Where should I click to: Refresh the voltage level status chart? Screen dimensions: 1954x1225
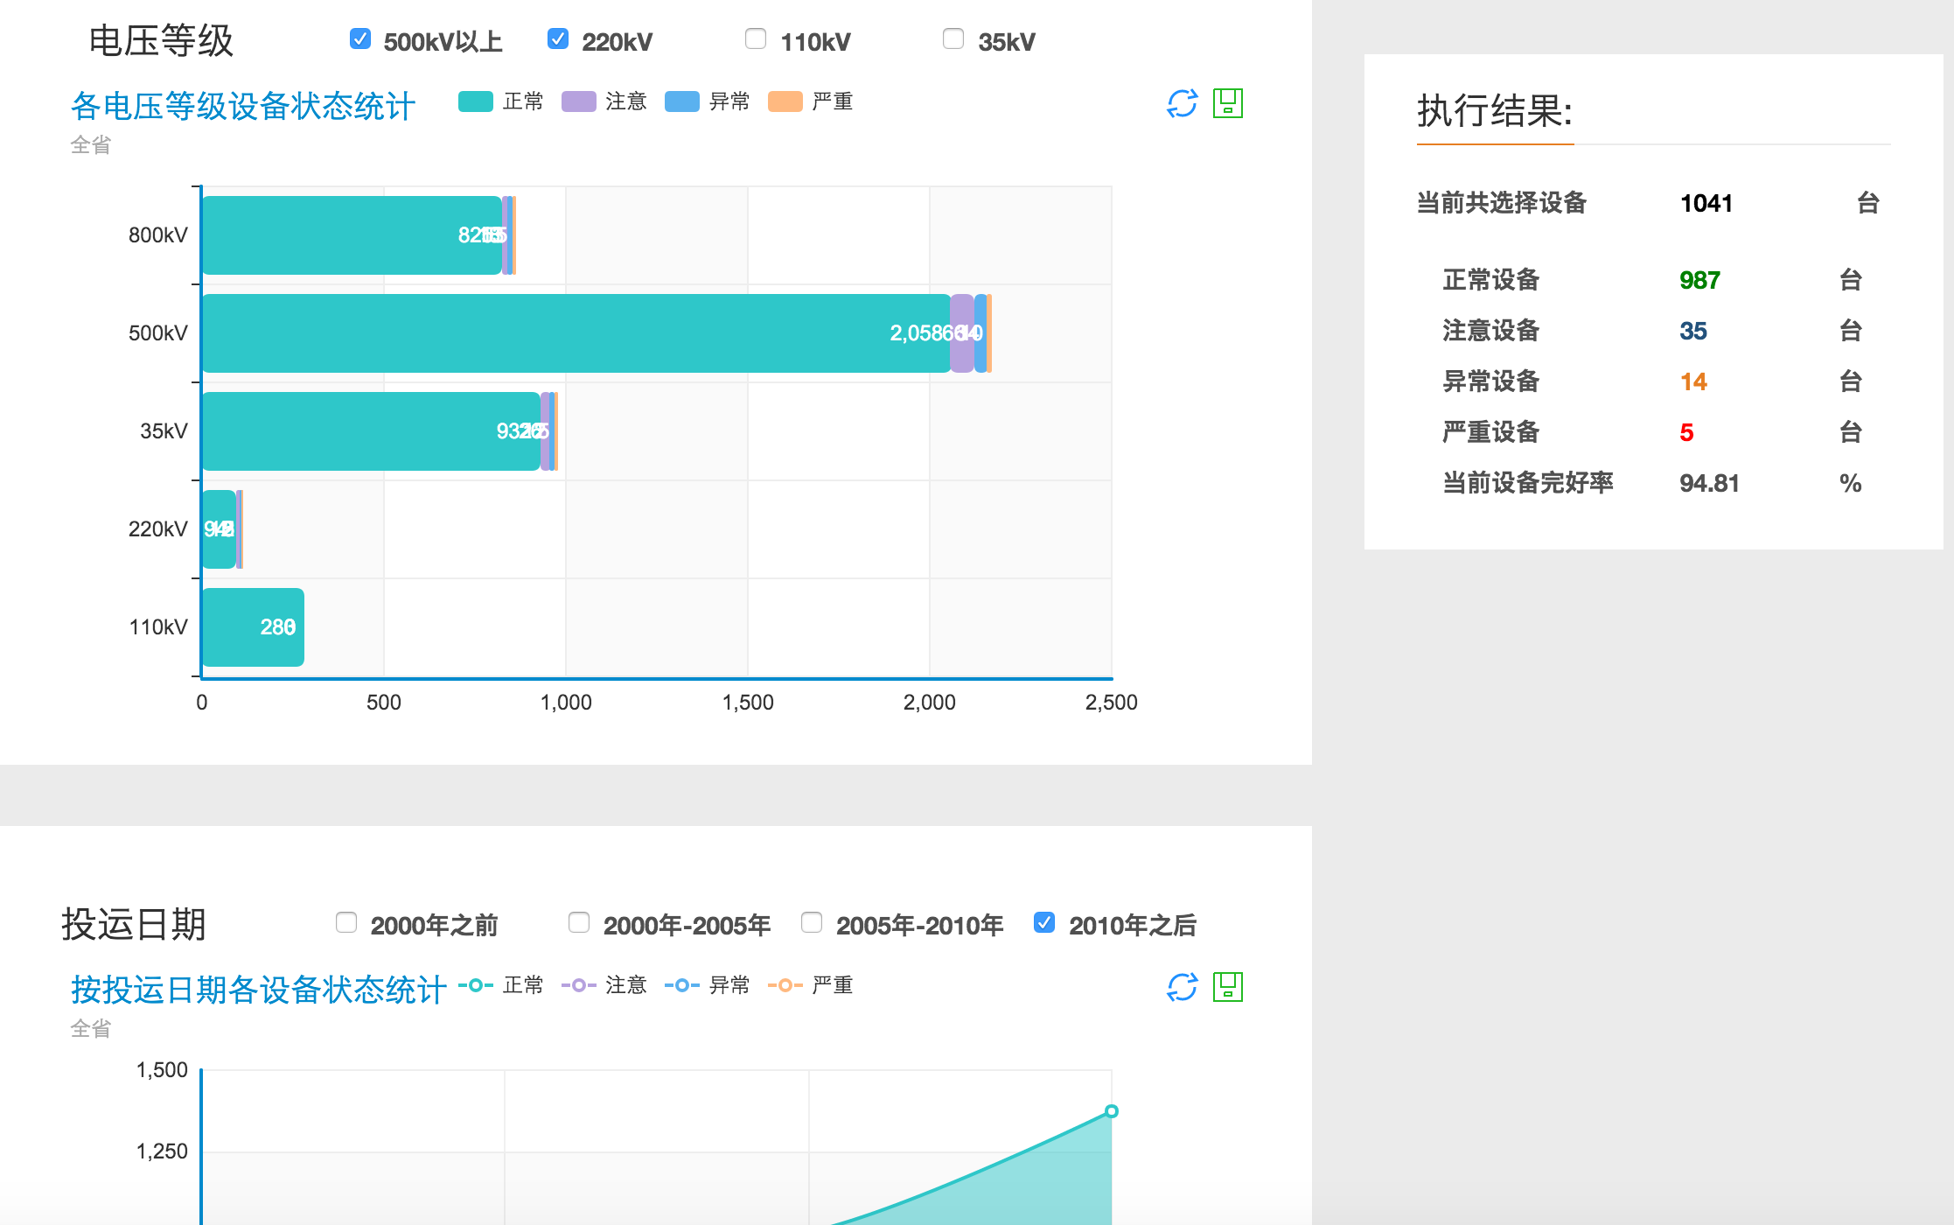(1182, 103)
